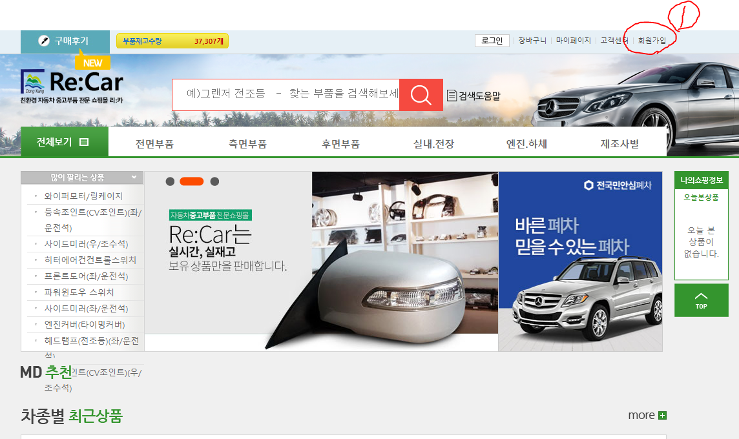Open the 측면부품 category
The image size is (739, 439).
[x=247, y=144]
